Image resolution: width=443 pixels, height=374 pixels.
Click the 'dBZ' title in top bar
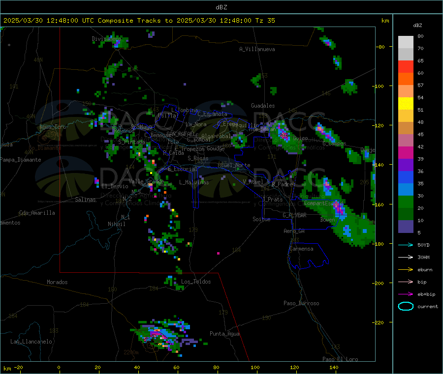point(221,7)
